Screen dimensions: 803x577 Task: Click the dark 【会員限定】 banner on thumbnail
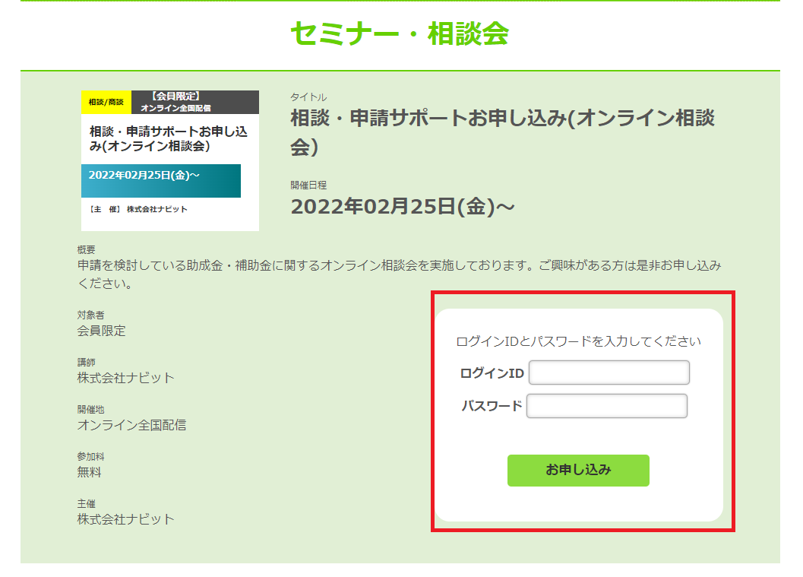[x=195, y=102]
